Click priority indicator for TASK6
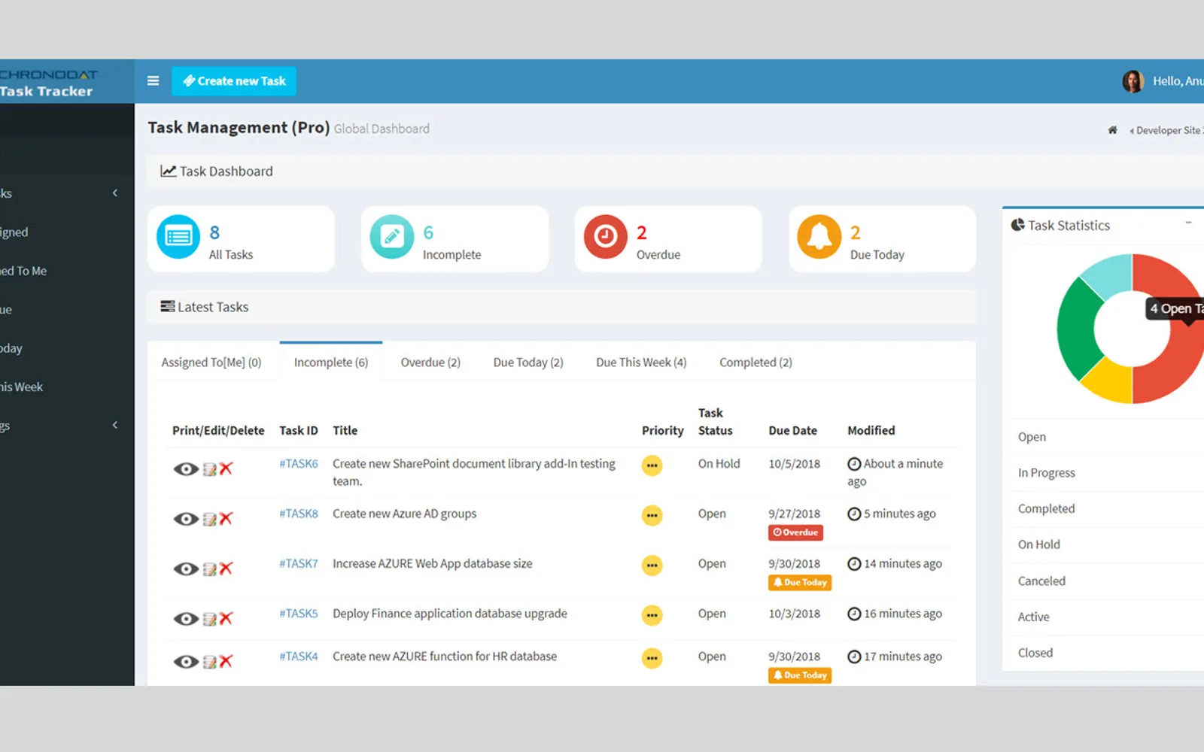This screenshot has height=752, width=1204. (x=652, y=465)
